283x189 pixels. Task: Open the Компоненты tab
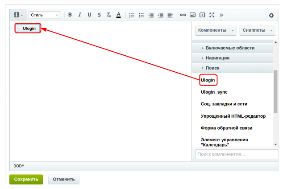pyautogui.click(x=212, y=30)
